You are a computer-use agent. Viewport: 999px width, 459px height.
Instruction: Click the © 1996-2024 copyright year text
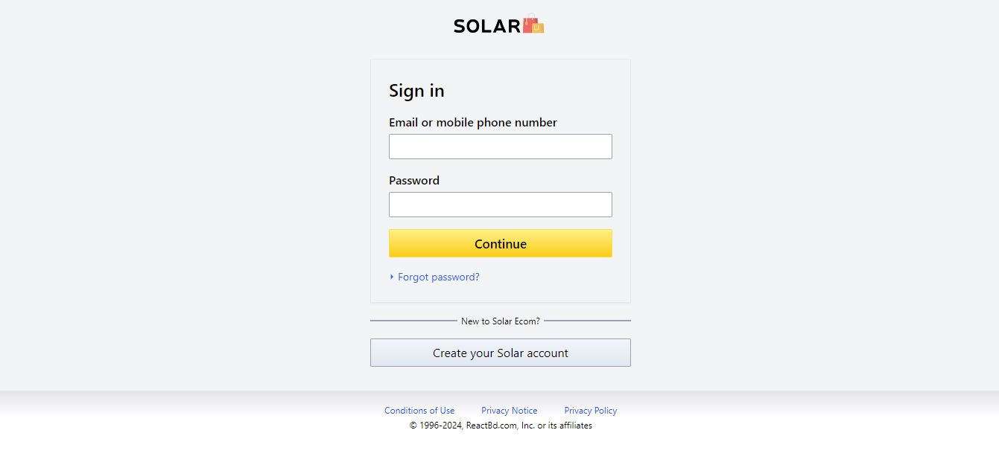click(437, 426)
